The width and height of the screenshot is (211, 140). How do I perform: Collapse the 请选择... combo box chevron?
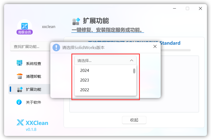coord(131,61)
